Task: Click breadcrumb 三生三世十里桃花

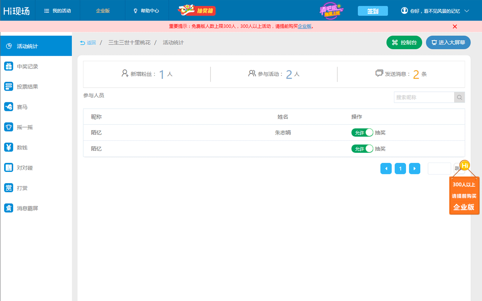Action: click(x=130, y=43)
